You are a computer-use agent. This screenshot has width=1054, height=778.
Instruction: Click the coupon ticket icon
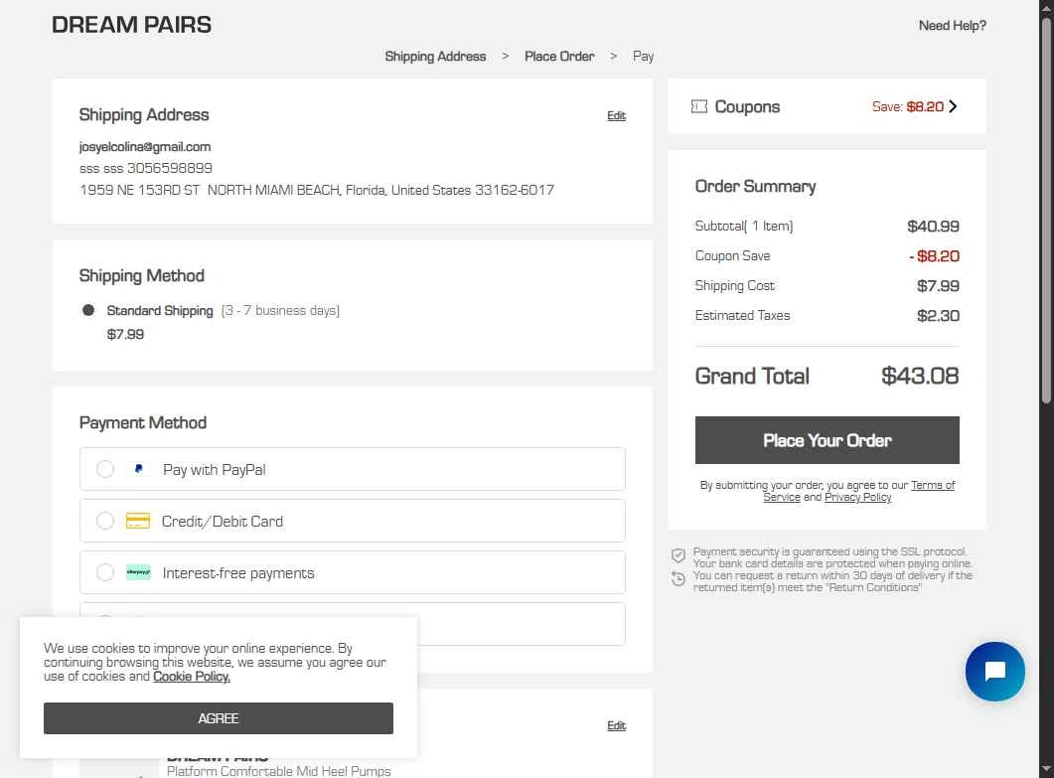click(x=699, y=106)
